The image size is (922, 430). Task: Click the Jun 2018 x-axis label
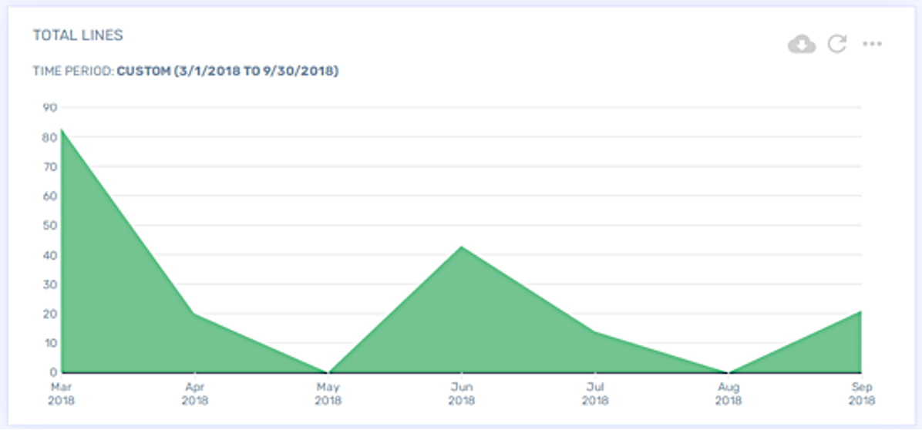click(x=461, y=393)
